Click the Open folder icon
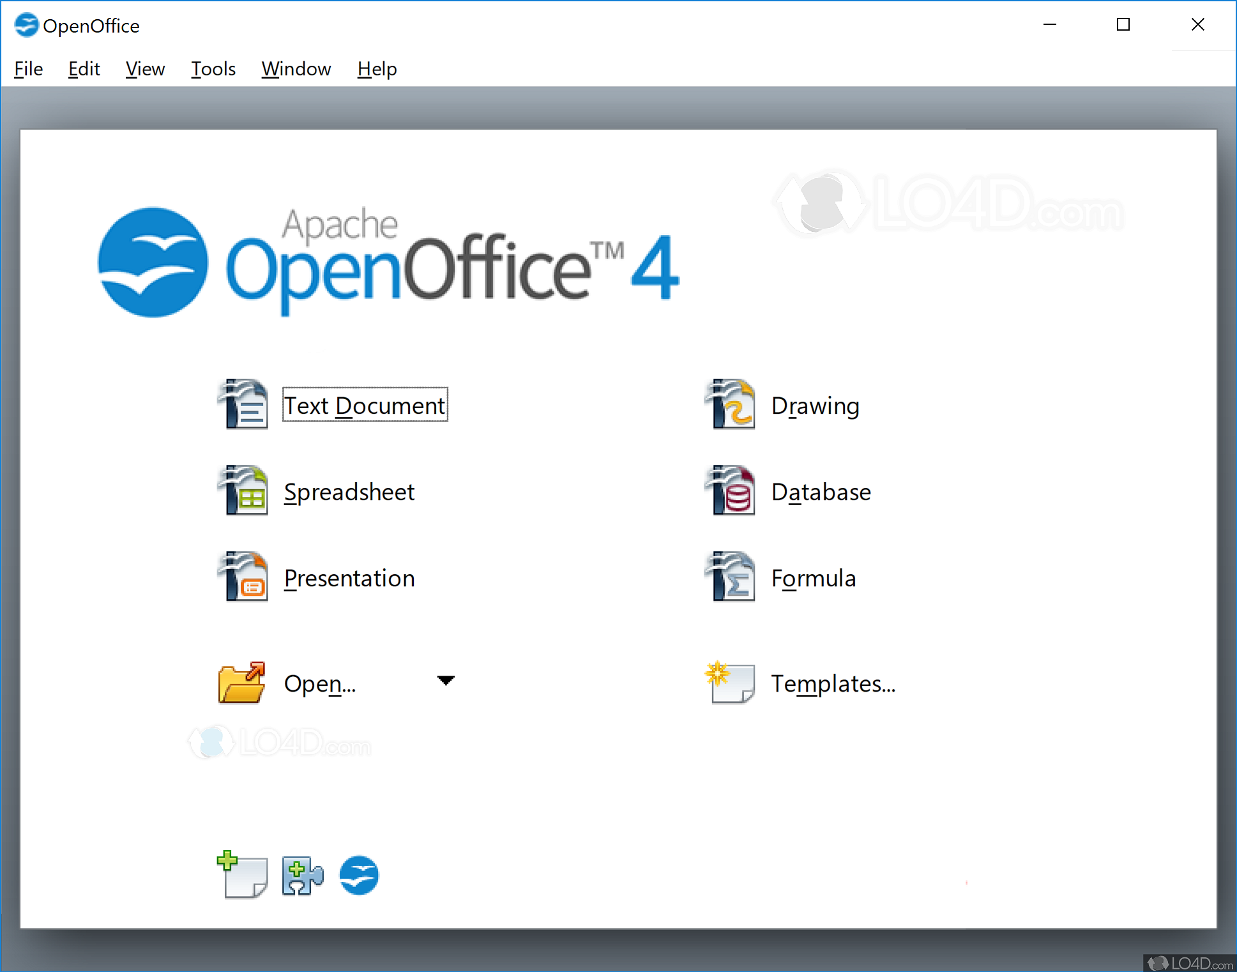 coord(241,683)
